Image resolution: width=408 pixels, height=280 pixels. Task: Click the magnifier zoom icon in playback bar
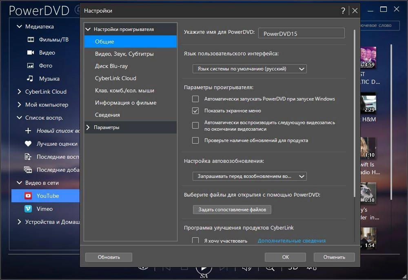click(270, 269)
